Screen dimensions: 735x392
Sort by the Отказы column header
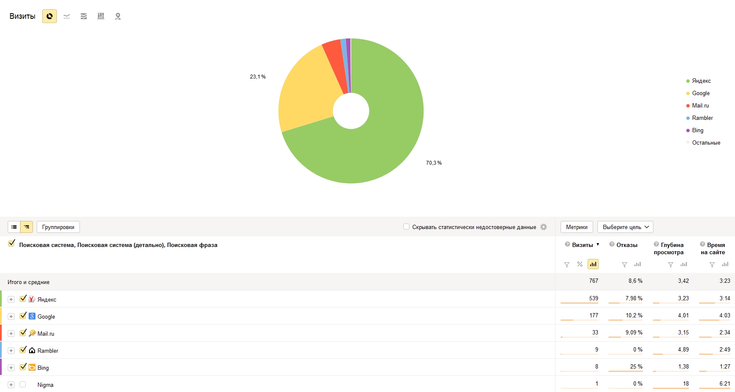coord(627,245)
